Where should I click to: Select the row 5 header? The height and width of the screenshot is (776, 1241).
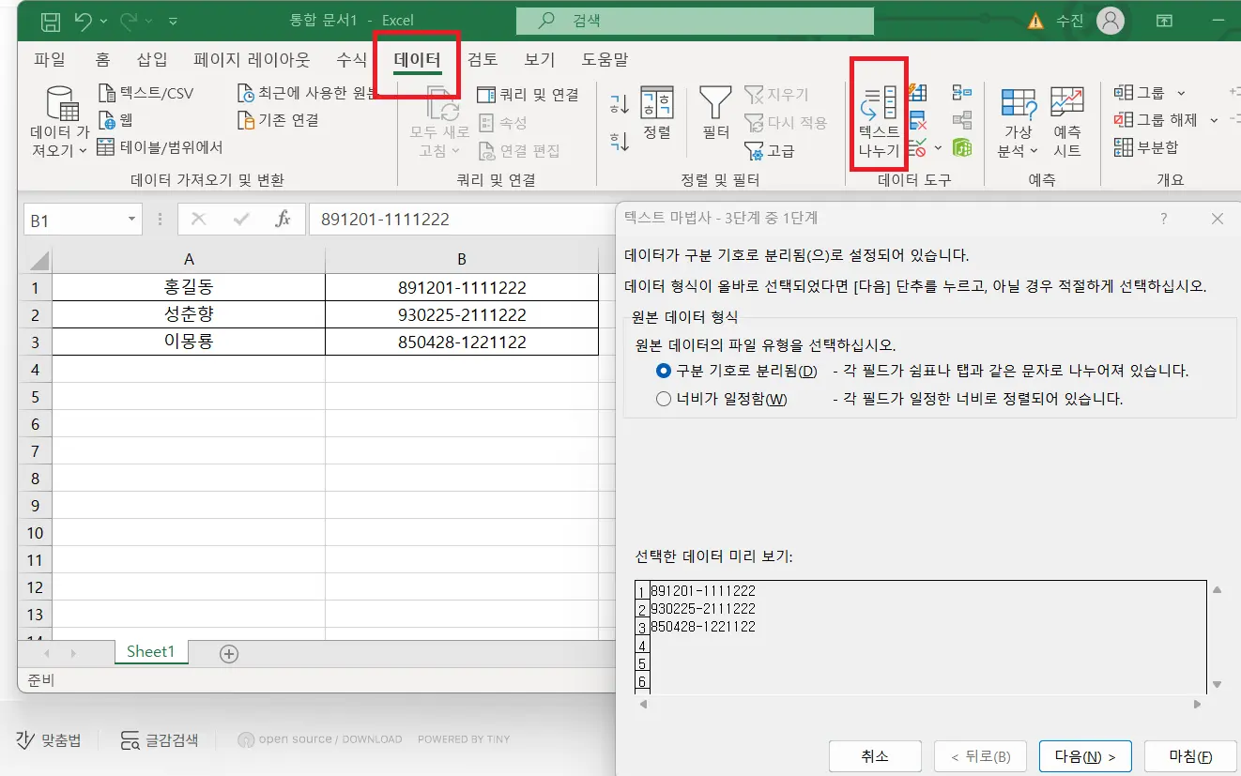coord(36,397)
